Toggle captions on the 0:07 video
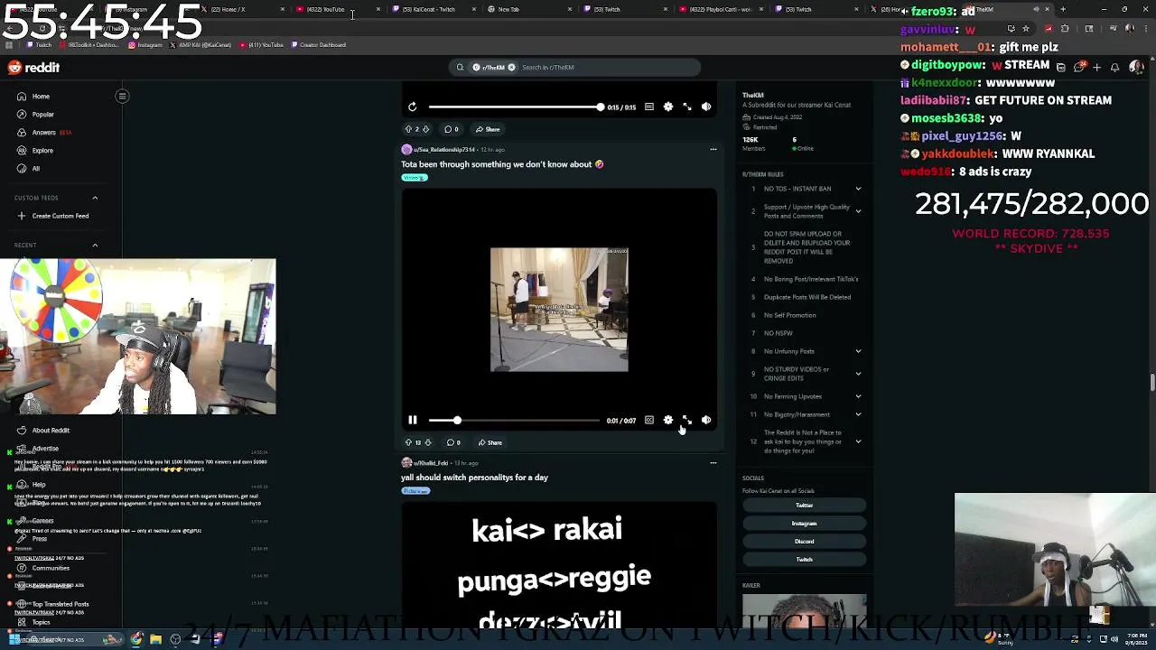This screenshot has height=650, width=1156. 648,420
